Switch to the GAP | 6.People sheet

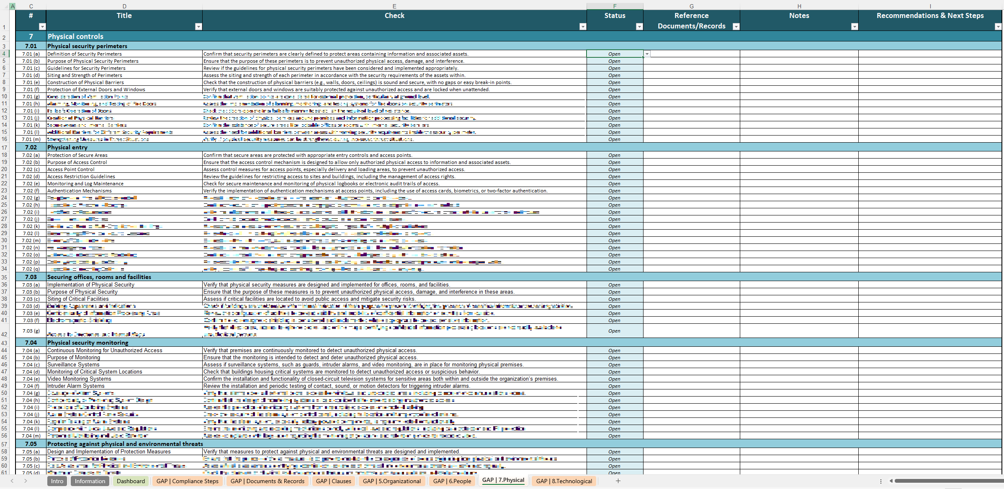pos(452,481)
